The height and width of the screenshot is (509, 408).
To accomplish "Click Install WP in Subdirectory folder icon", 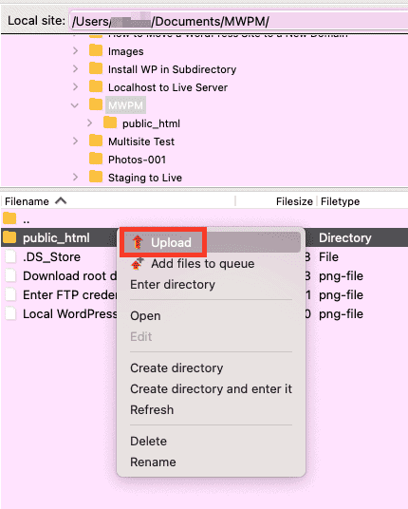I will point(96,68).
